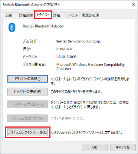Click the driver date 2019/01/16
The height and width of the screenshot is (154, 138).
65,49
